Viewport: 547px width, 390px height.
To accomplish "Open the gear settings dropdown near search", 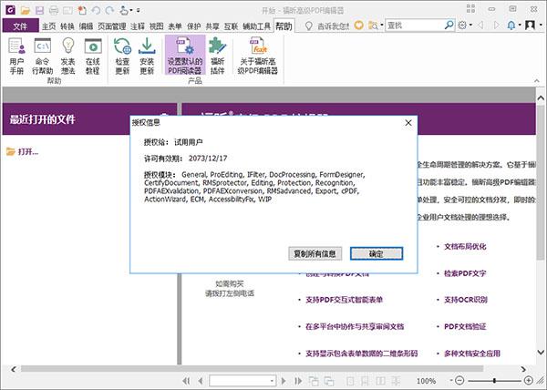I will [x=470, y=26].
